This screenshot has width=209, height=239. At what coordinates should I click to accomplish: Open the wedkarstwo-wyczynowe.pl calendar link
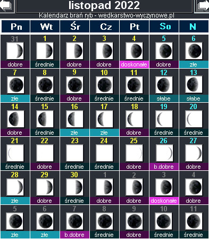(106, 15)
